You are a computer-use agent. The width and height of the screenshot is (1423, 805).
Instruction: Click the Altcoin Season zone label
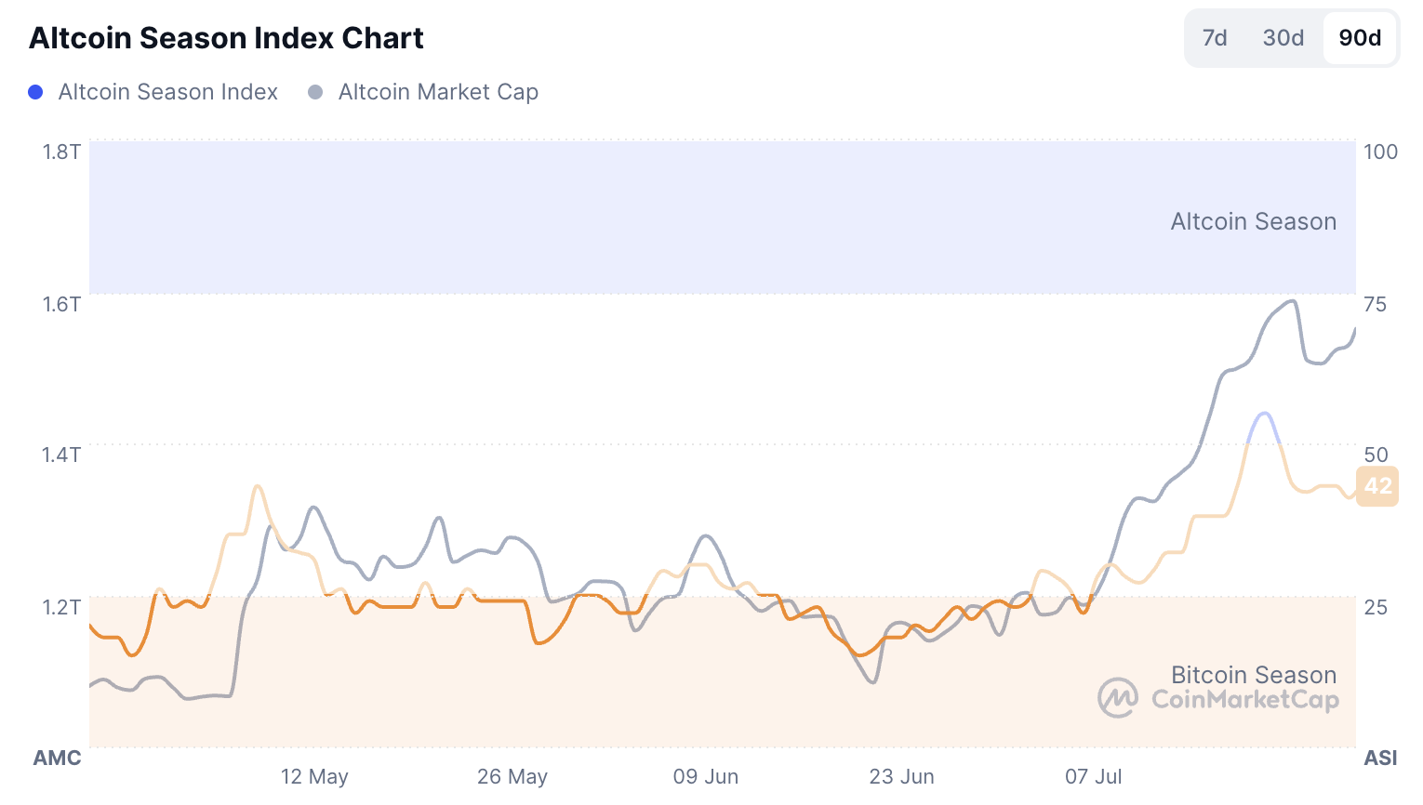pos(1253,221)
